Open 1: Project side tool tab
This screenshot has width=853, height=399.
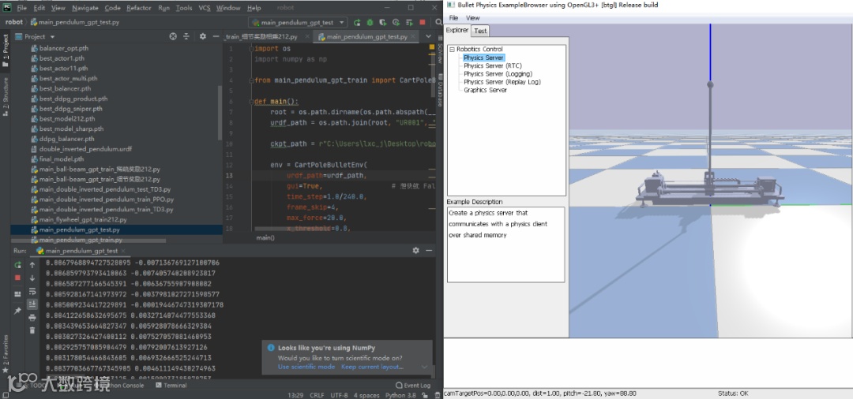click(x=6, y=50)
